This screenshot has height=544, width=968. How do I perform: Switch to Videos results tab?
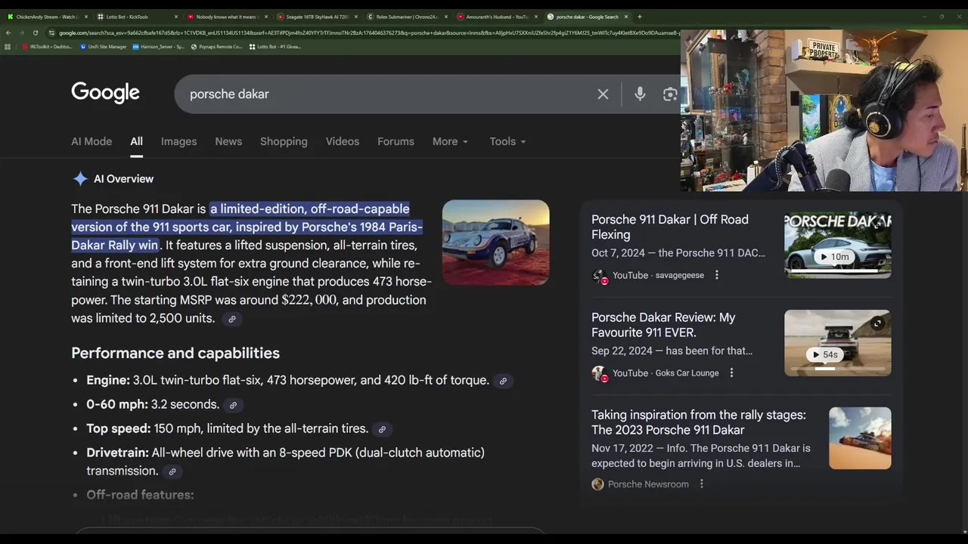point(343,141)
